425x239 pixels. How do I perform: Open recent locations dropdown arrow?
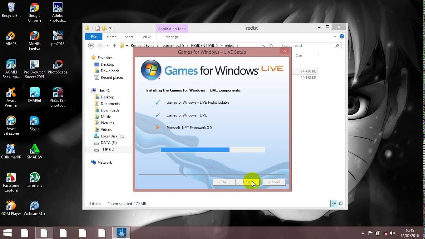(x=107, y=46)
